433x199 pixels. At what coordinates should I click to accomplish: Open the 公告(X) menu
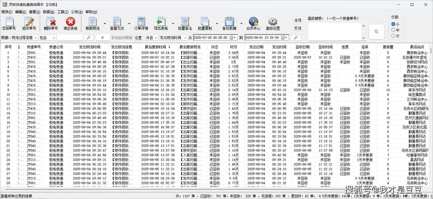[77, 12]
